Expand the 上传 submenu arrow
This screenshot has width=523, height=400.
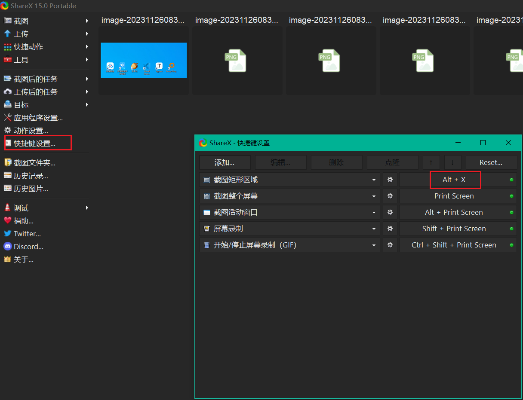point(87,34)
